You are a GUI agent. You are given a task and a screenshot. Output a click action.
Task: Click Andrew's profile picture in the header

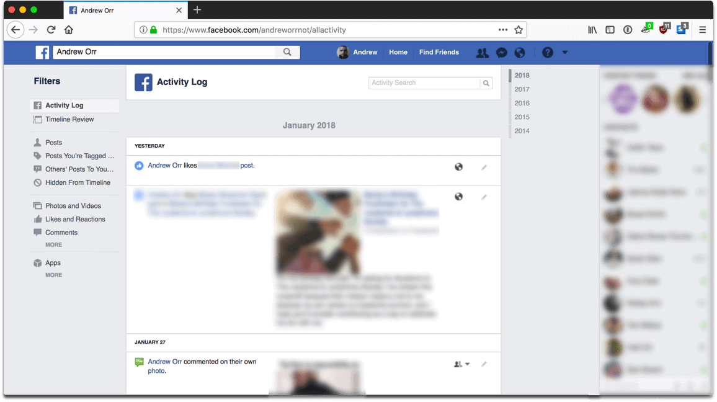click(343, 52)
